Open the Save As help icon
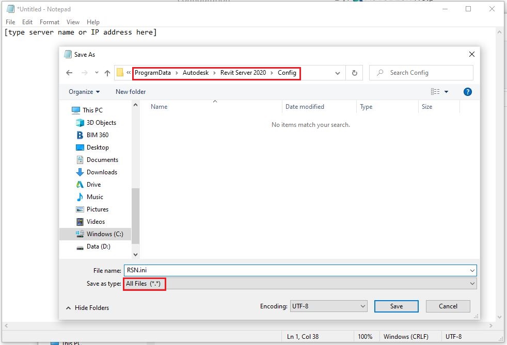Screen dimensions: 507x345 [467, 92]
